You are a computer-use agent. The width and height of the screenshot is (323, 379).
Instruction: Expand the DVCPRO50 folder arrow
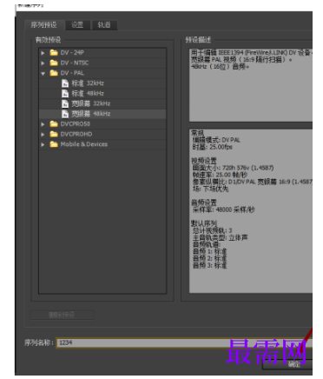pos(43,124)
